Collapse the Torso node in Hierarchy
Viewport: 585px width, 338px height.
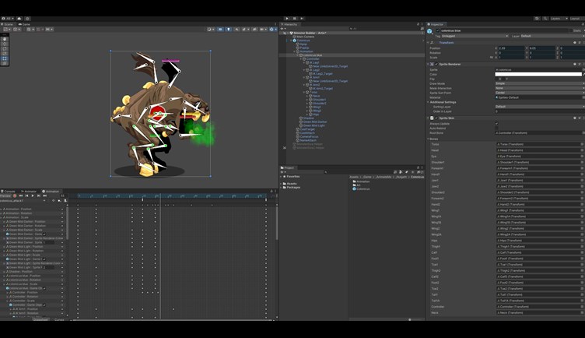tap(304, 92)
